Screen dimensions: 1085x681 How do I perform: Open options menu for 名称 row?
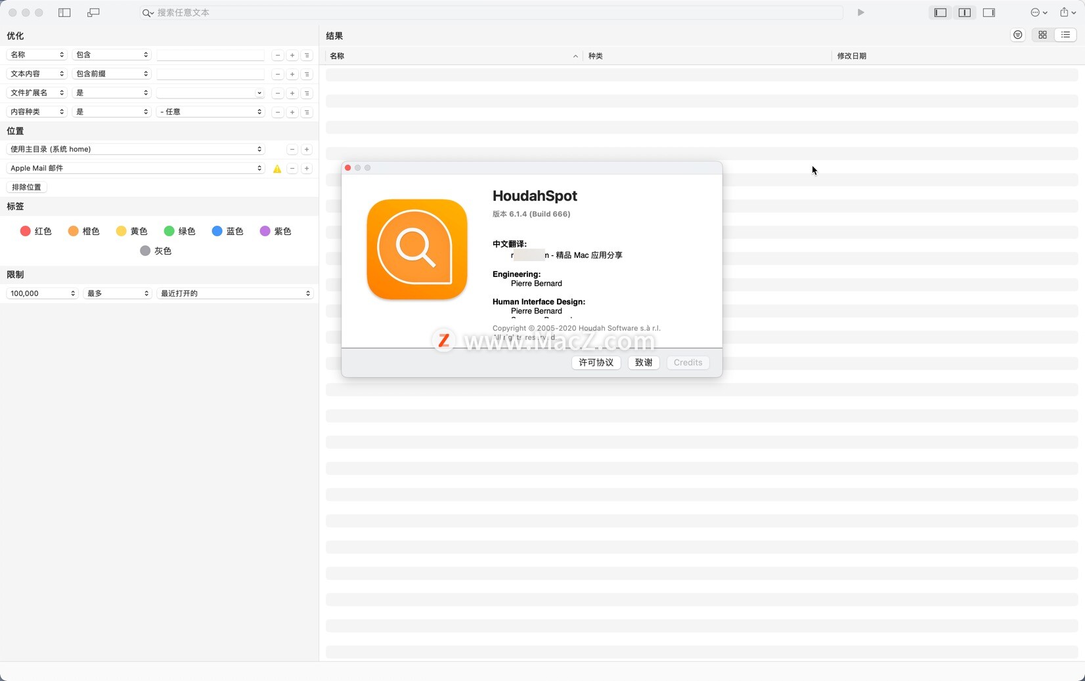(307, 56)
